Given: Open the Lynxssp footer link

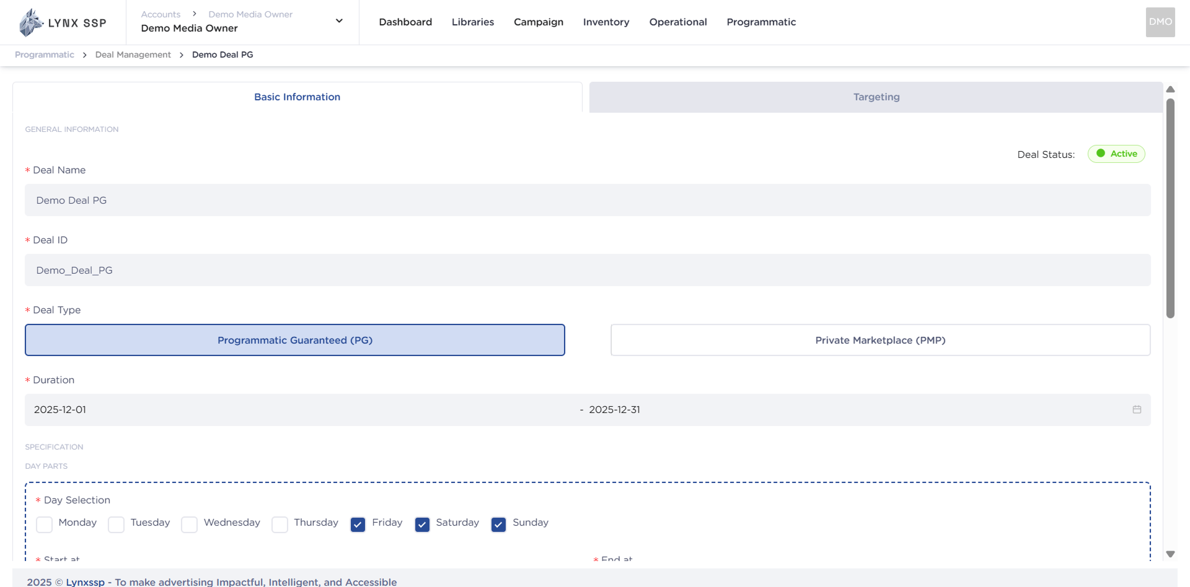Looking at the screenshot, I should coord(86,582).
